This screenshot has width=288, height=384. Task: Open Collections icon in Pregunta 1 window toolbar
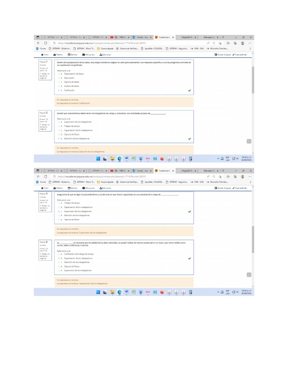click(x=235, y=43)
